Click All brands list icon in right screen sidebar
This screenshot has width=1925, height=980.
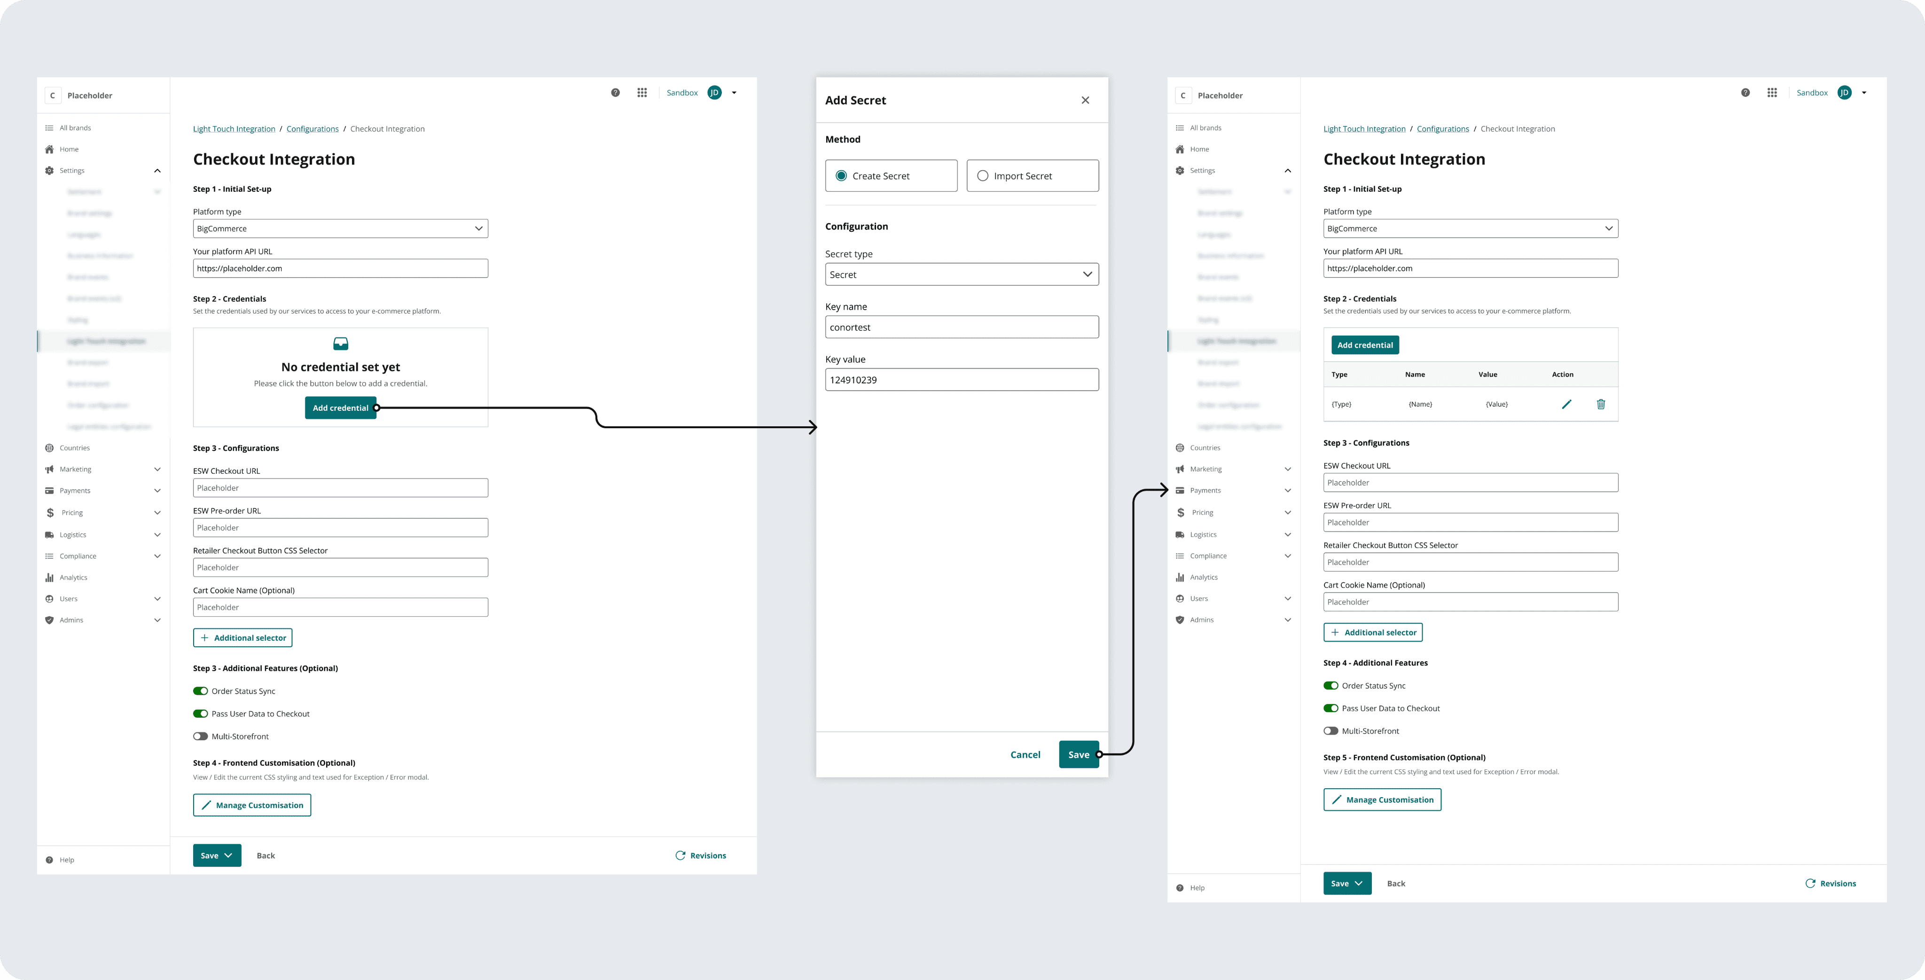click(1179, 128)
